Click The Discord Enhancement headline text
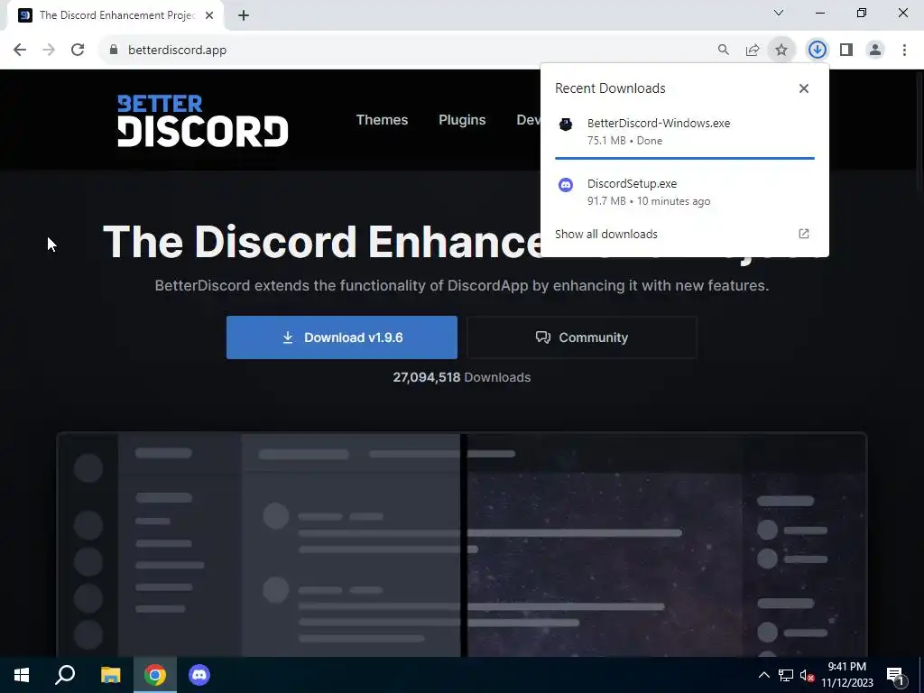This screenshot has height=693, width=924. (322, 242)
